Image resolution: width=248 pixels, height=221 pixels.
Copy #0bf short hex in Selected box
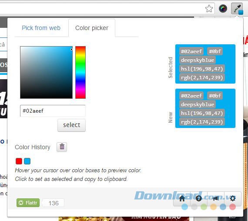(x=215, y=51)
